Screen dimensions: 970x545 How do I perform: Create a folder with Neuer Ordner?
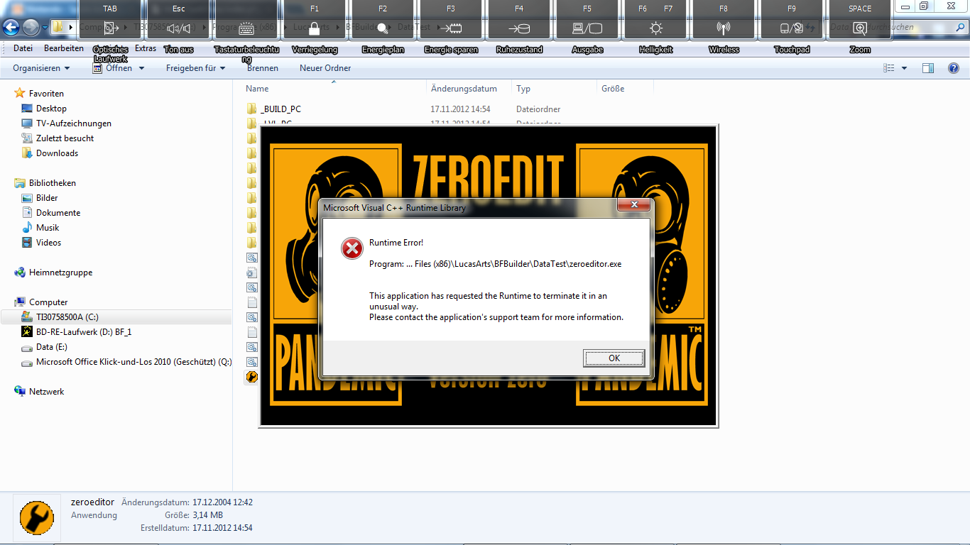[325, 68]
